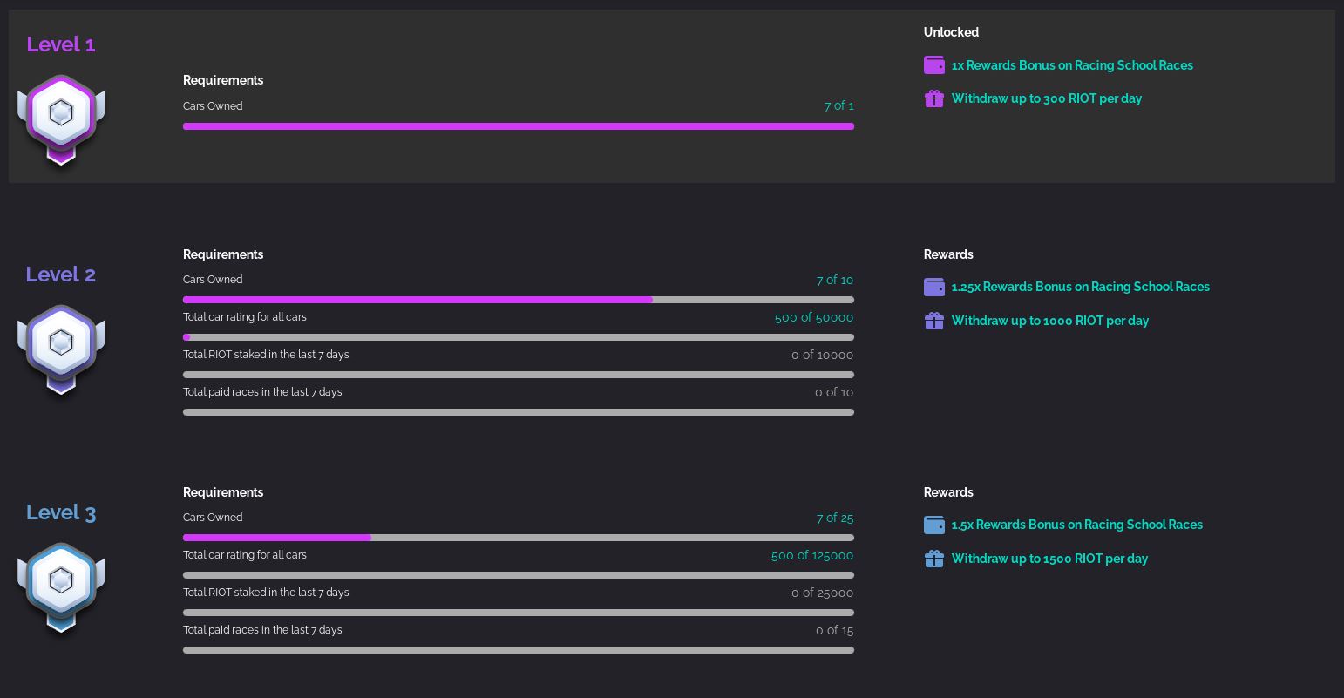Click the Level 2 violet badge icon
1344x698 pixels.
[61, 349]
